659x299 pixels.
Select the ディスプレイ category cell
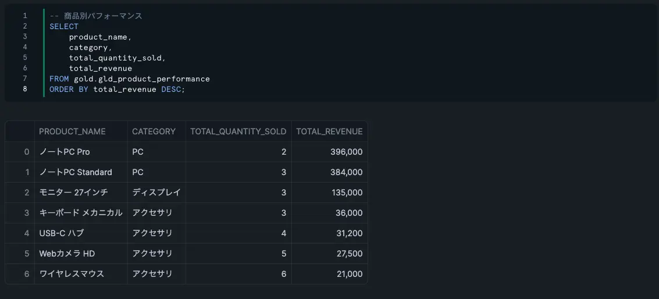[x=156, y=193]
